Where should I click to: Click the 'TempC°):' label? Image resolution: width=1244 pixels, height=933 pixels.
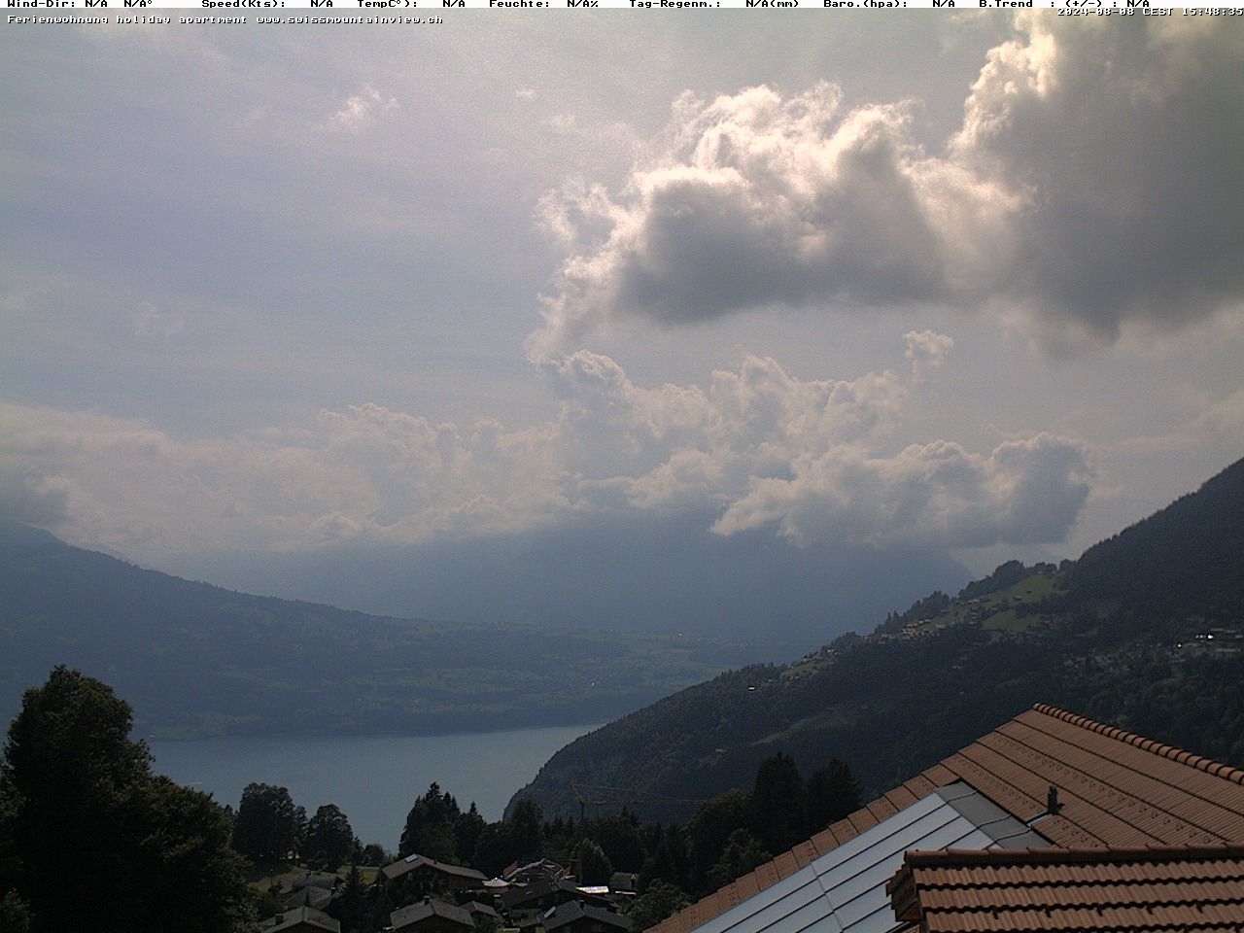coord(388,4)
